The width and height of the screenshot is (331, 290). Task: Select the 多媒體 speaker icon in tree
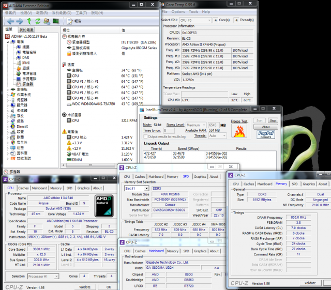(13, 111)
